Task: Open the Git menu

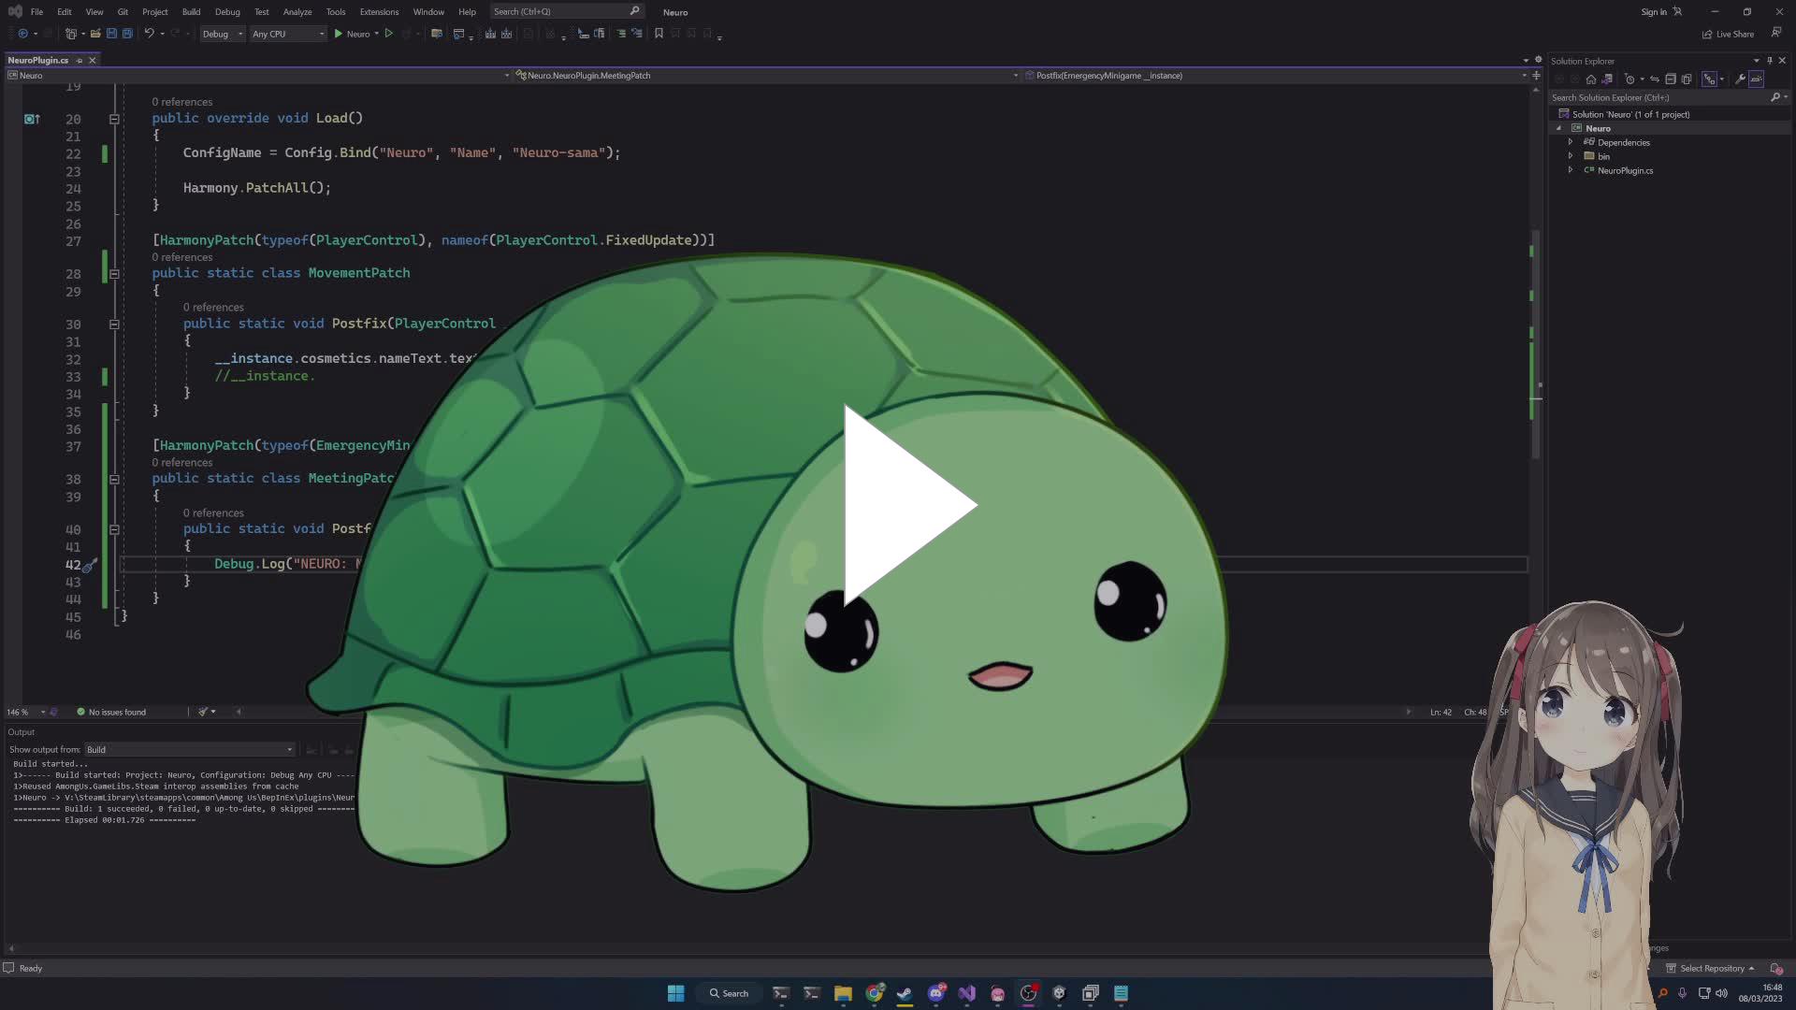Action: 123,12
